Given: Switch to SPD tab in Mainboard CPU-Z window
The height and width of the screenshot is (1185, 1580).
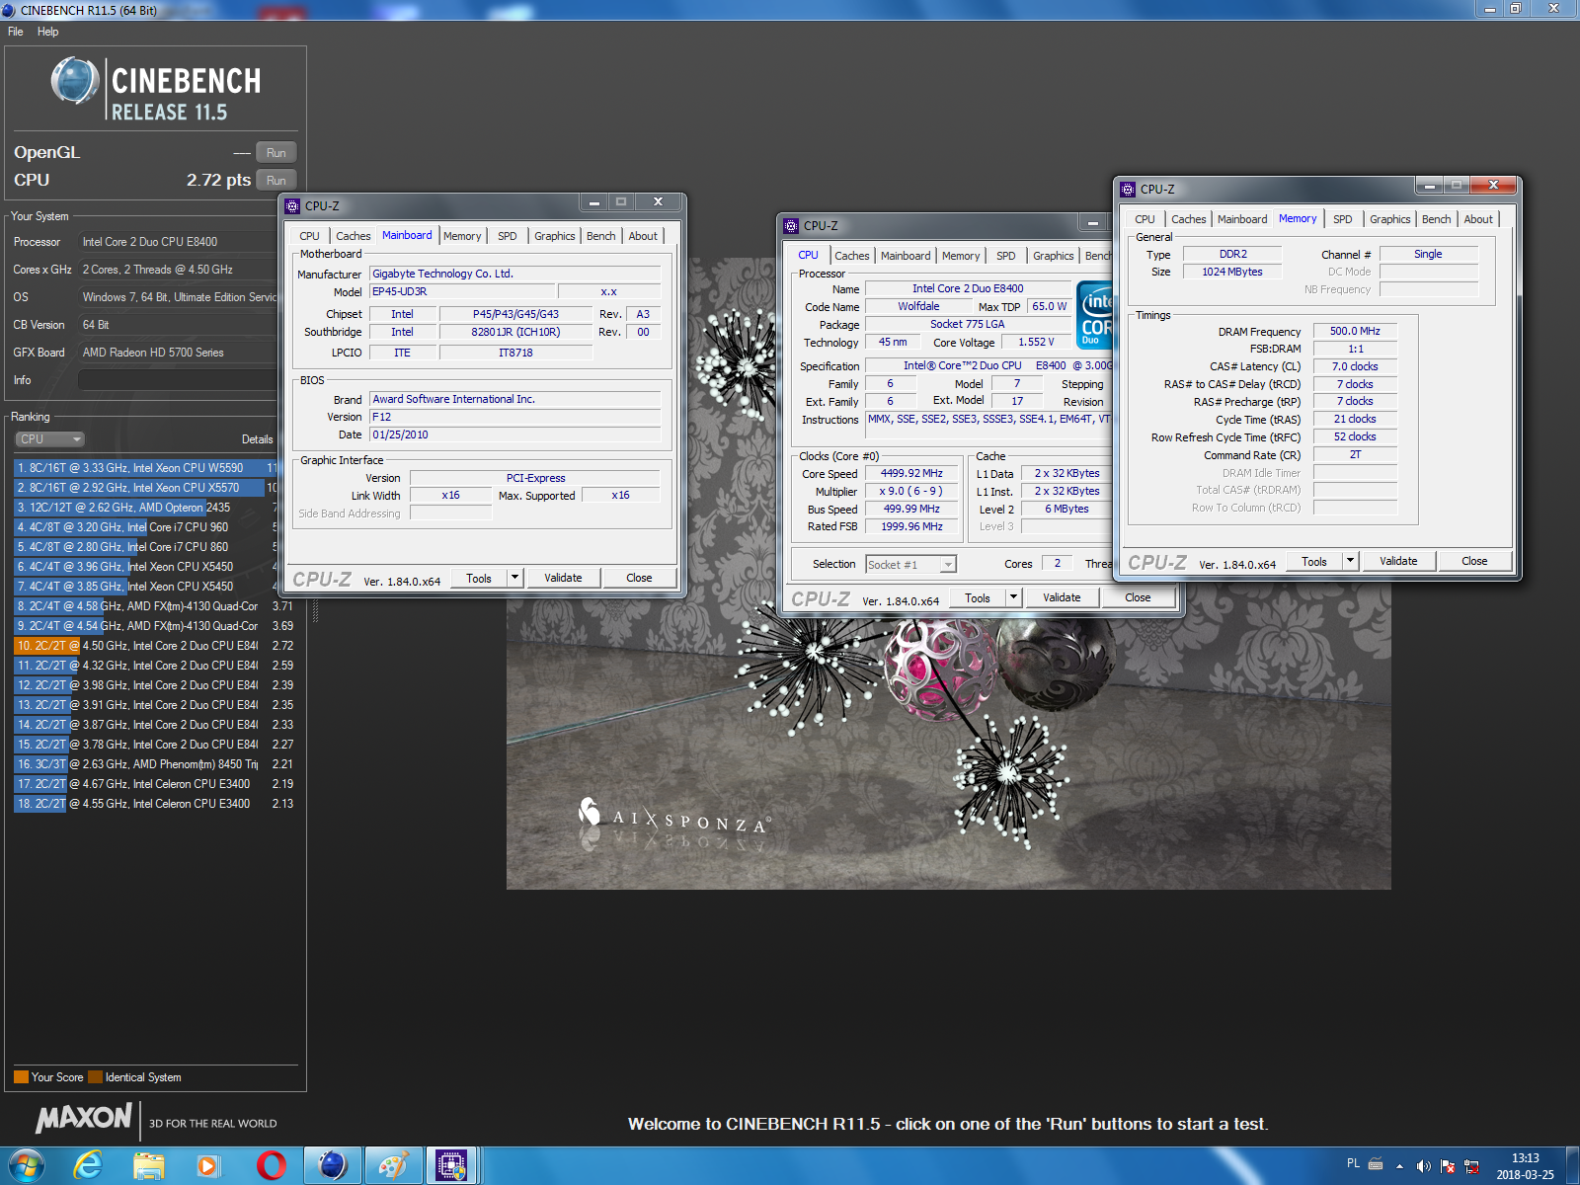Looking at the screenshot, I should pos(507,236).
